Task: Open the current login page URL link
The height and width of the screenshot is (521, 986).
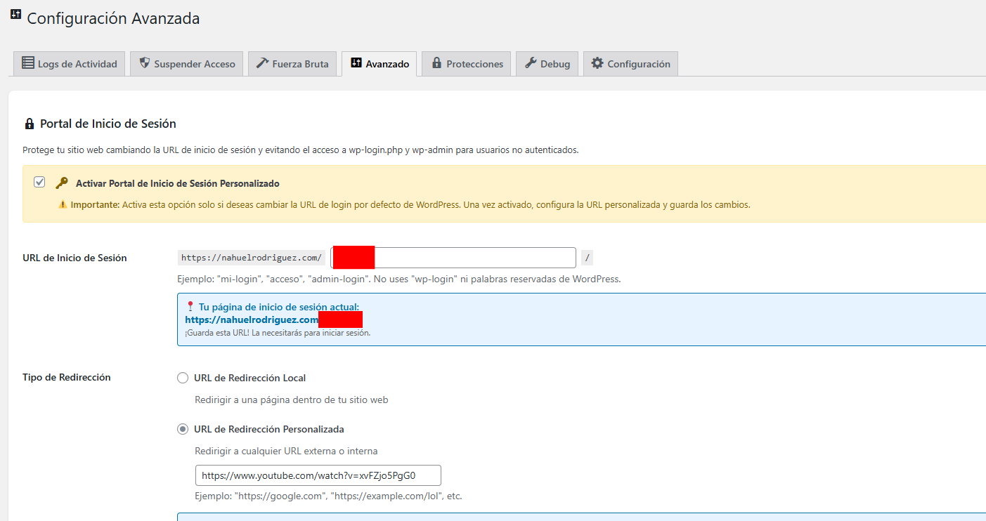Action: click(252, 319)
